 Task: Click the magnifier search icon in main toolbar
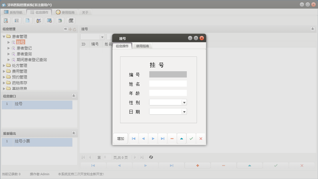click(6, 21)
